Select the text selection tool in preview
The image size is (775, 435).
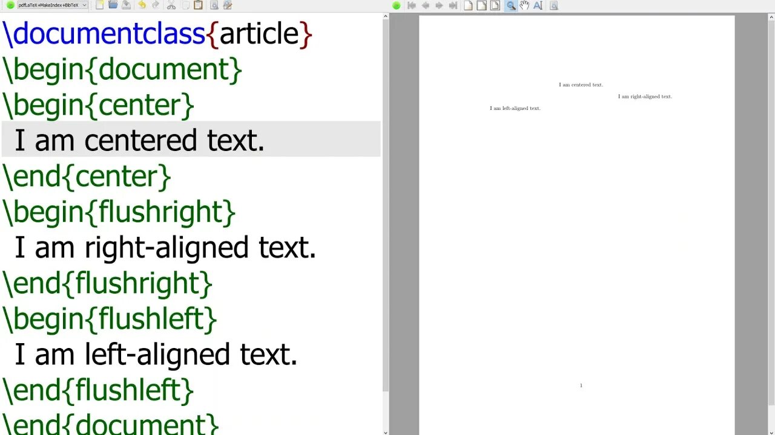538,5
